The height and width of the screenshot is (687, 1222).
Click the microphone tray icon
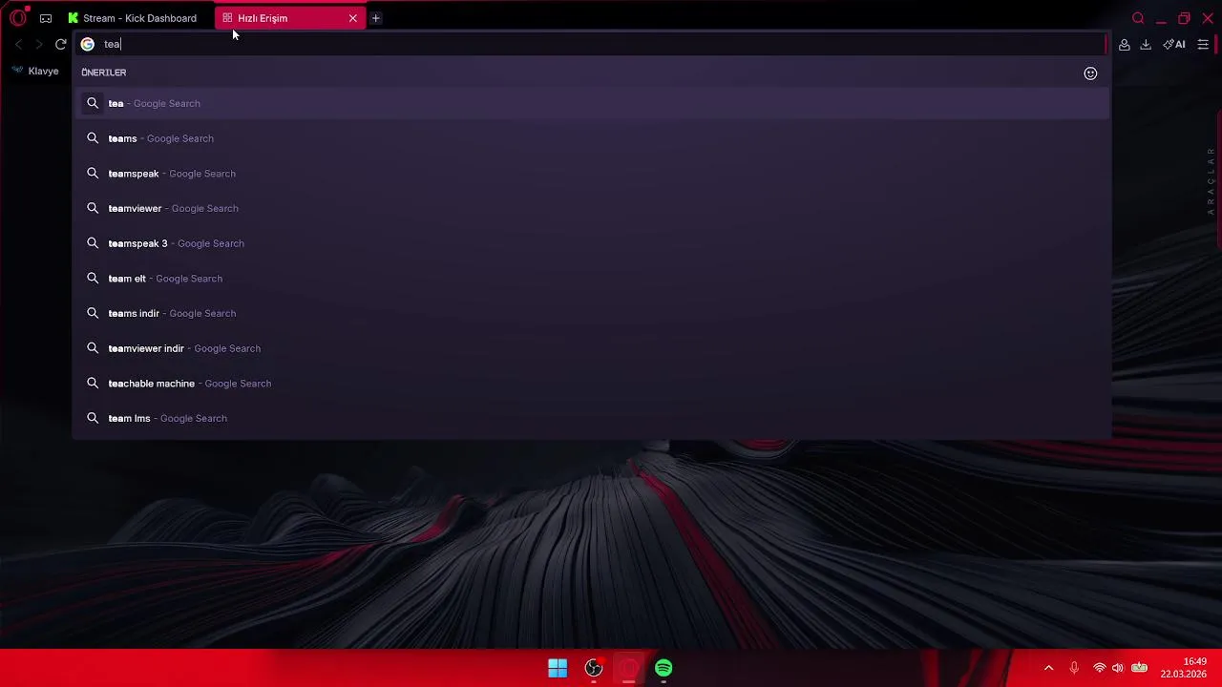(x=1074, y=668)
